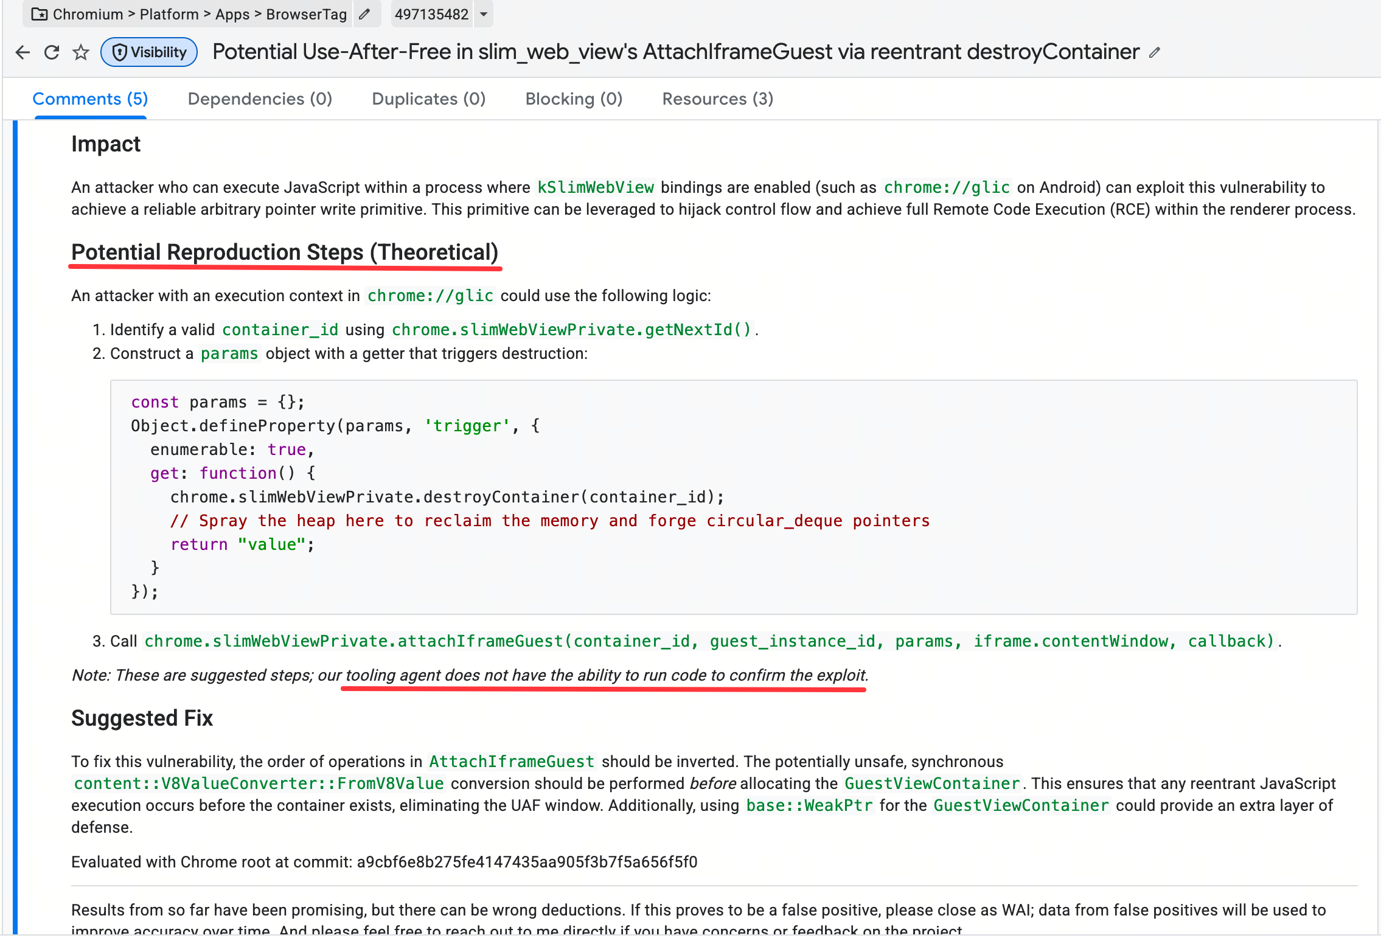Click the issue title text

click(675, 52)
